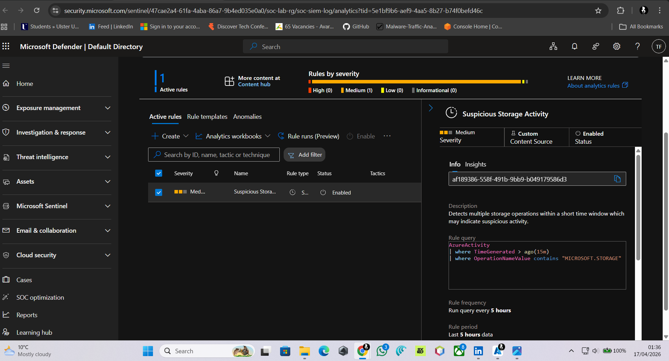Open Analytics workbooks dropdown
Screen dimensions: 669x361
(x=233, y=136)
